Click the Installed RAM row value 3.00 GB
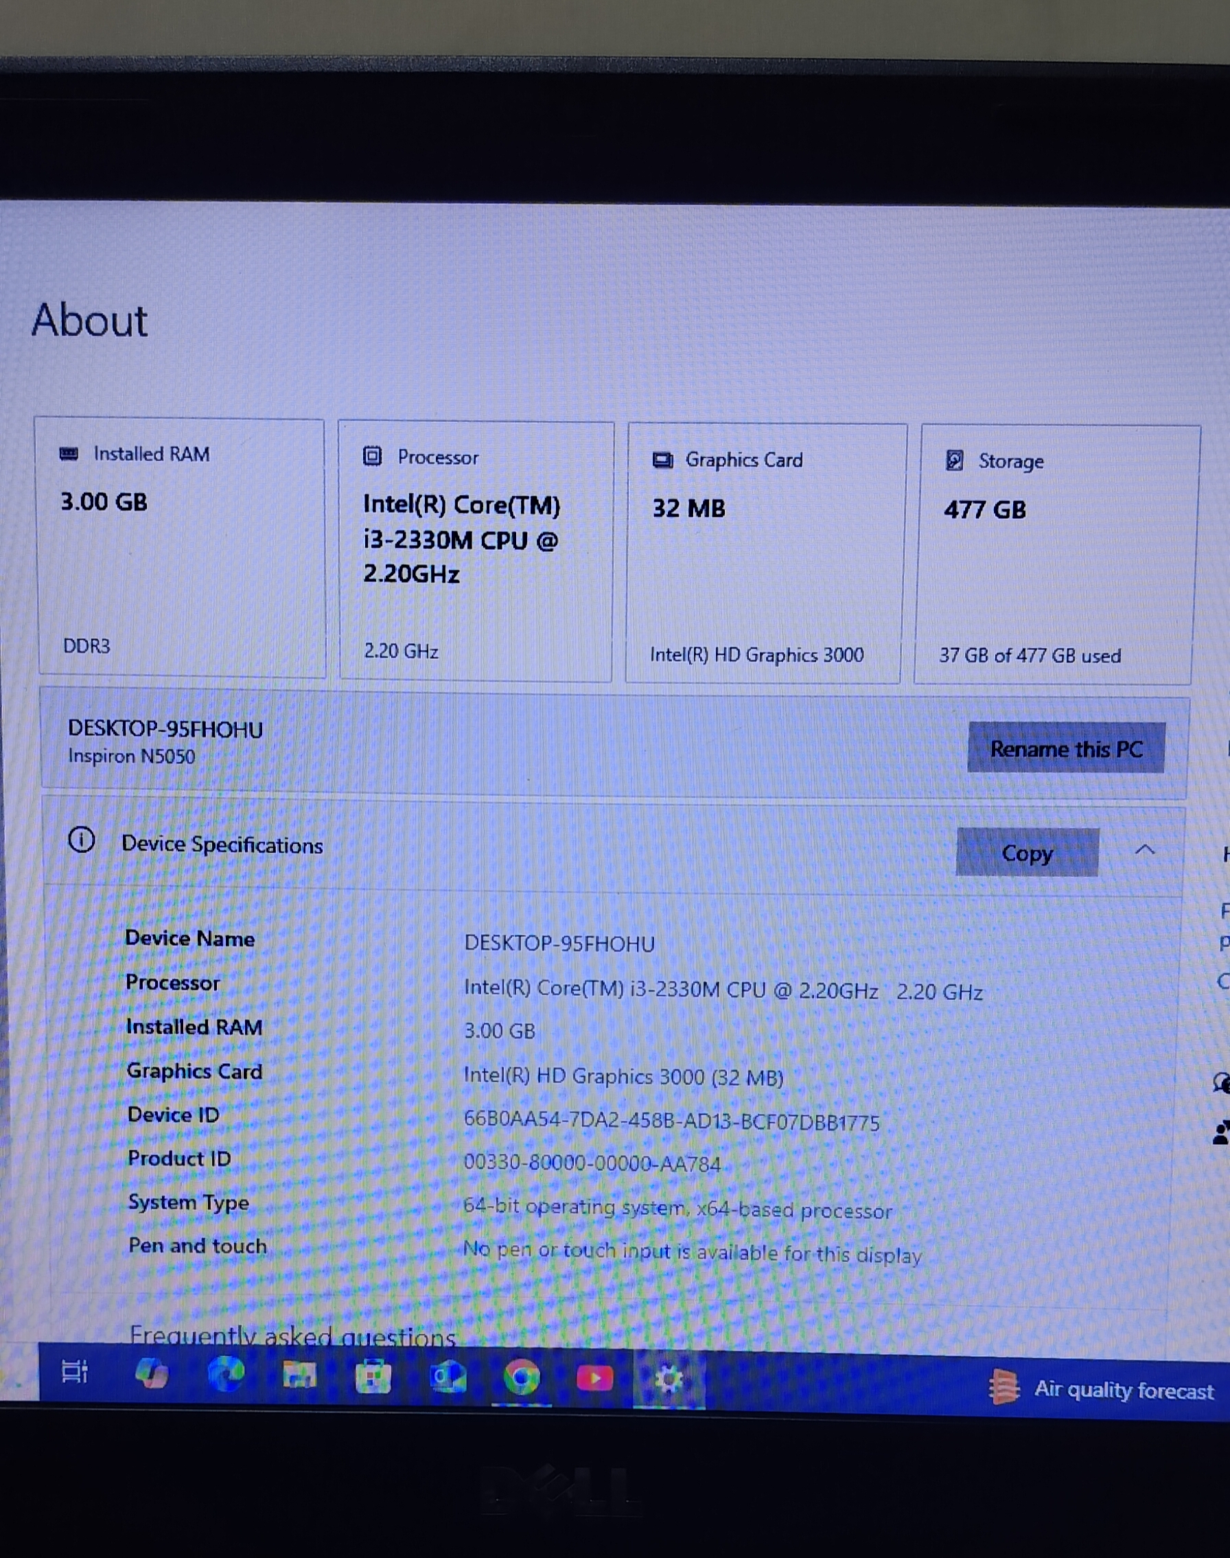The image size is (1230, 1558). point(499,1031)
